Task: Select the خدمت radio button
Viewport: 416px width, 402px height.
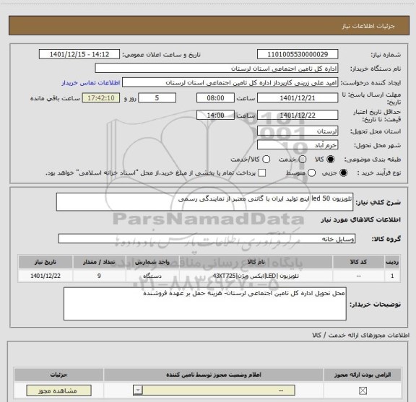Action: [x=302, y=160]
